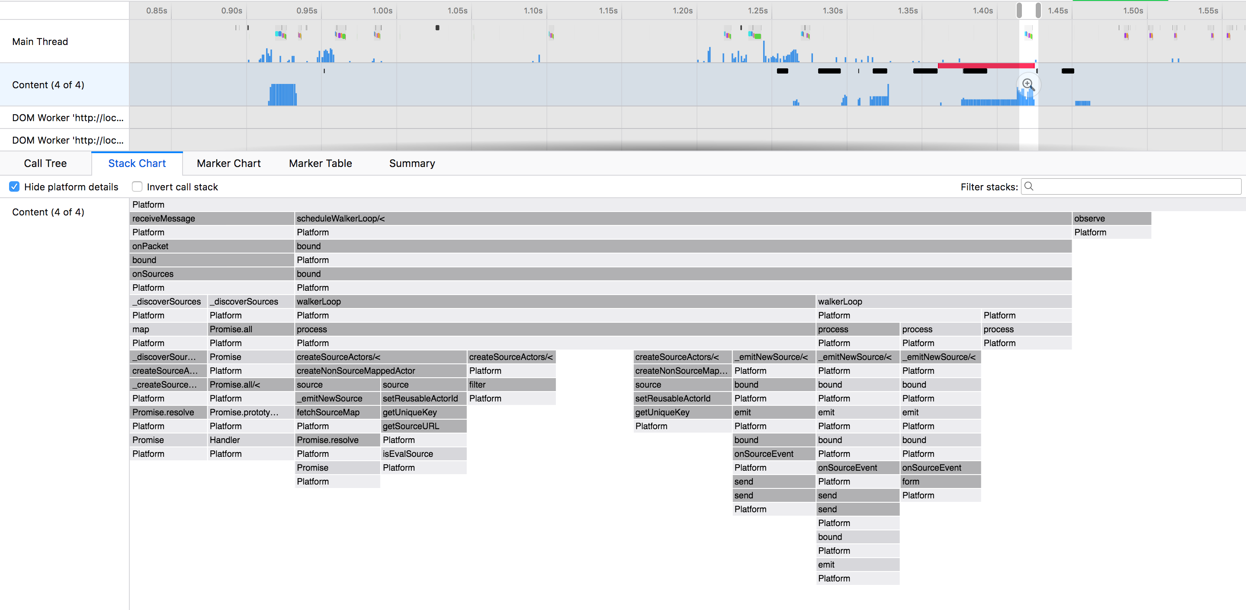
Task: Switch to the Call Tree tab
Action: [x=45, y=164]
